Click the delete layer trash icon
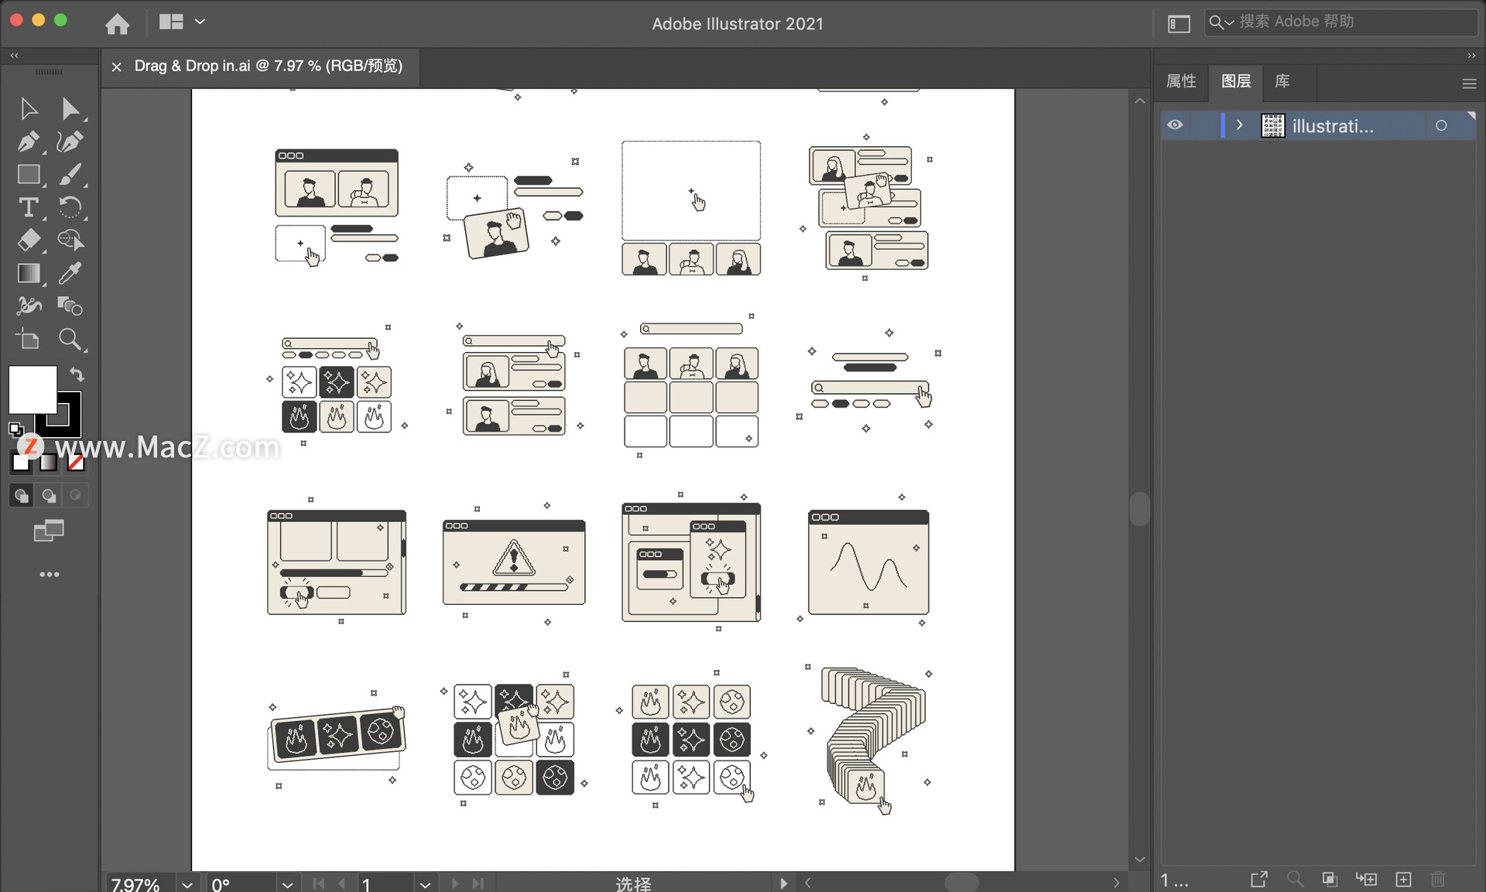 (x=1438, y=880)
